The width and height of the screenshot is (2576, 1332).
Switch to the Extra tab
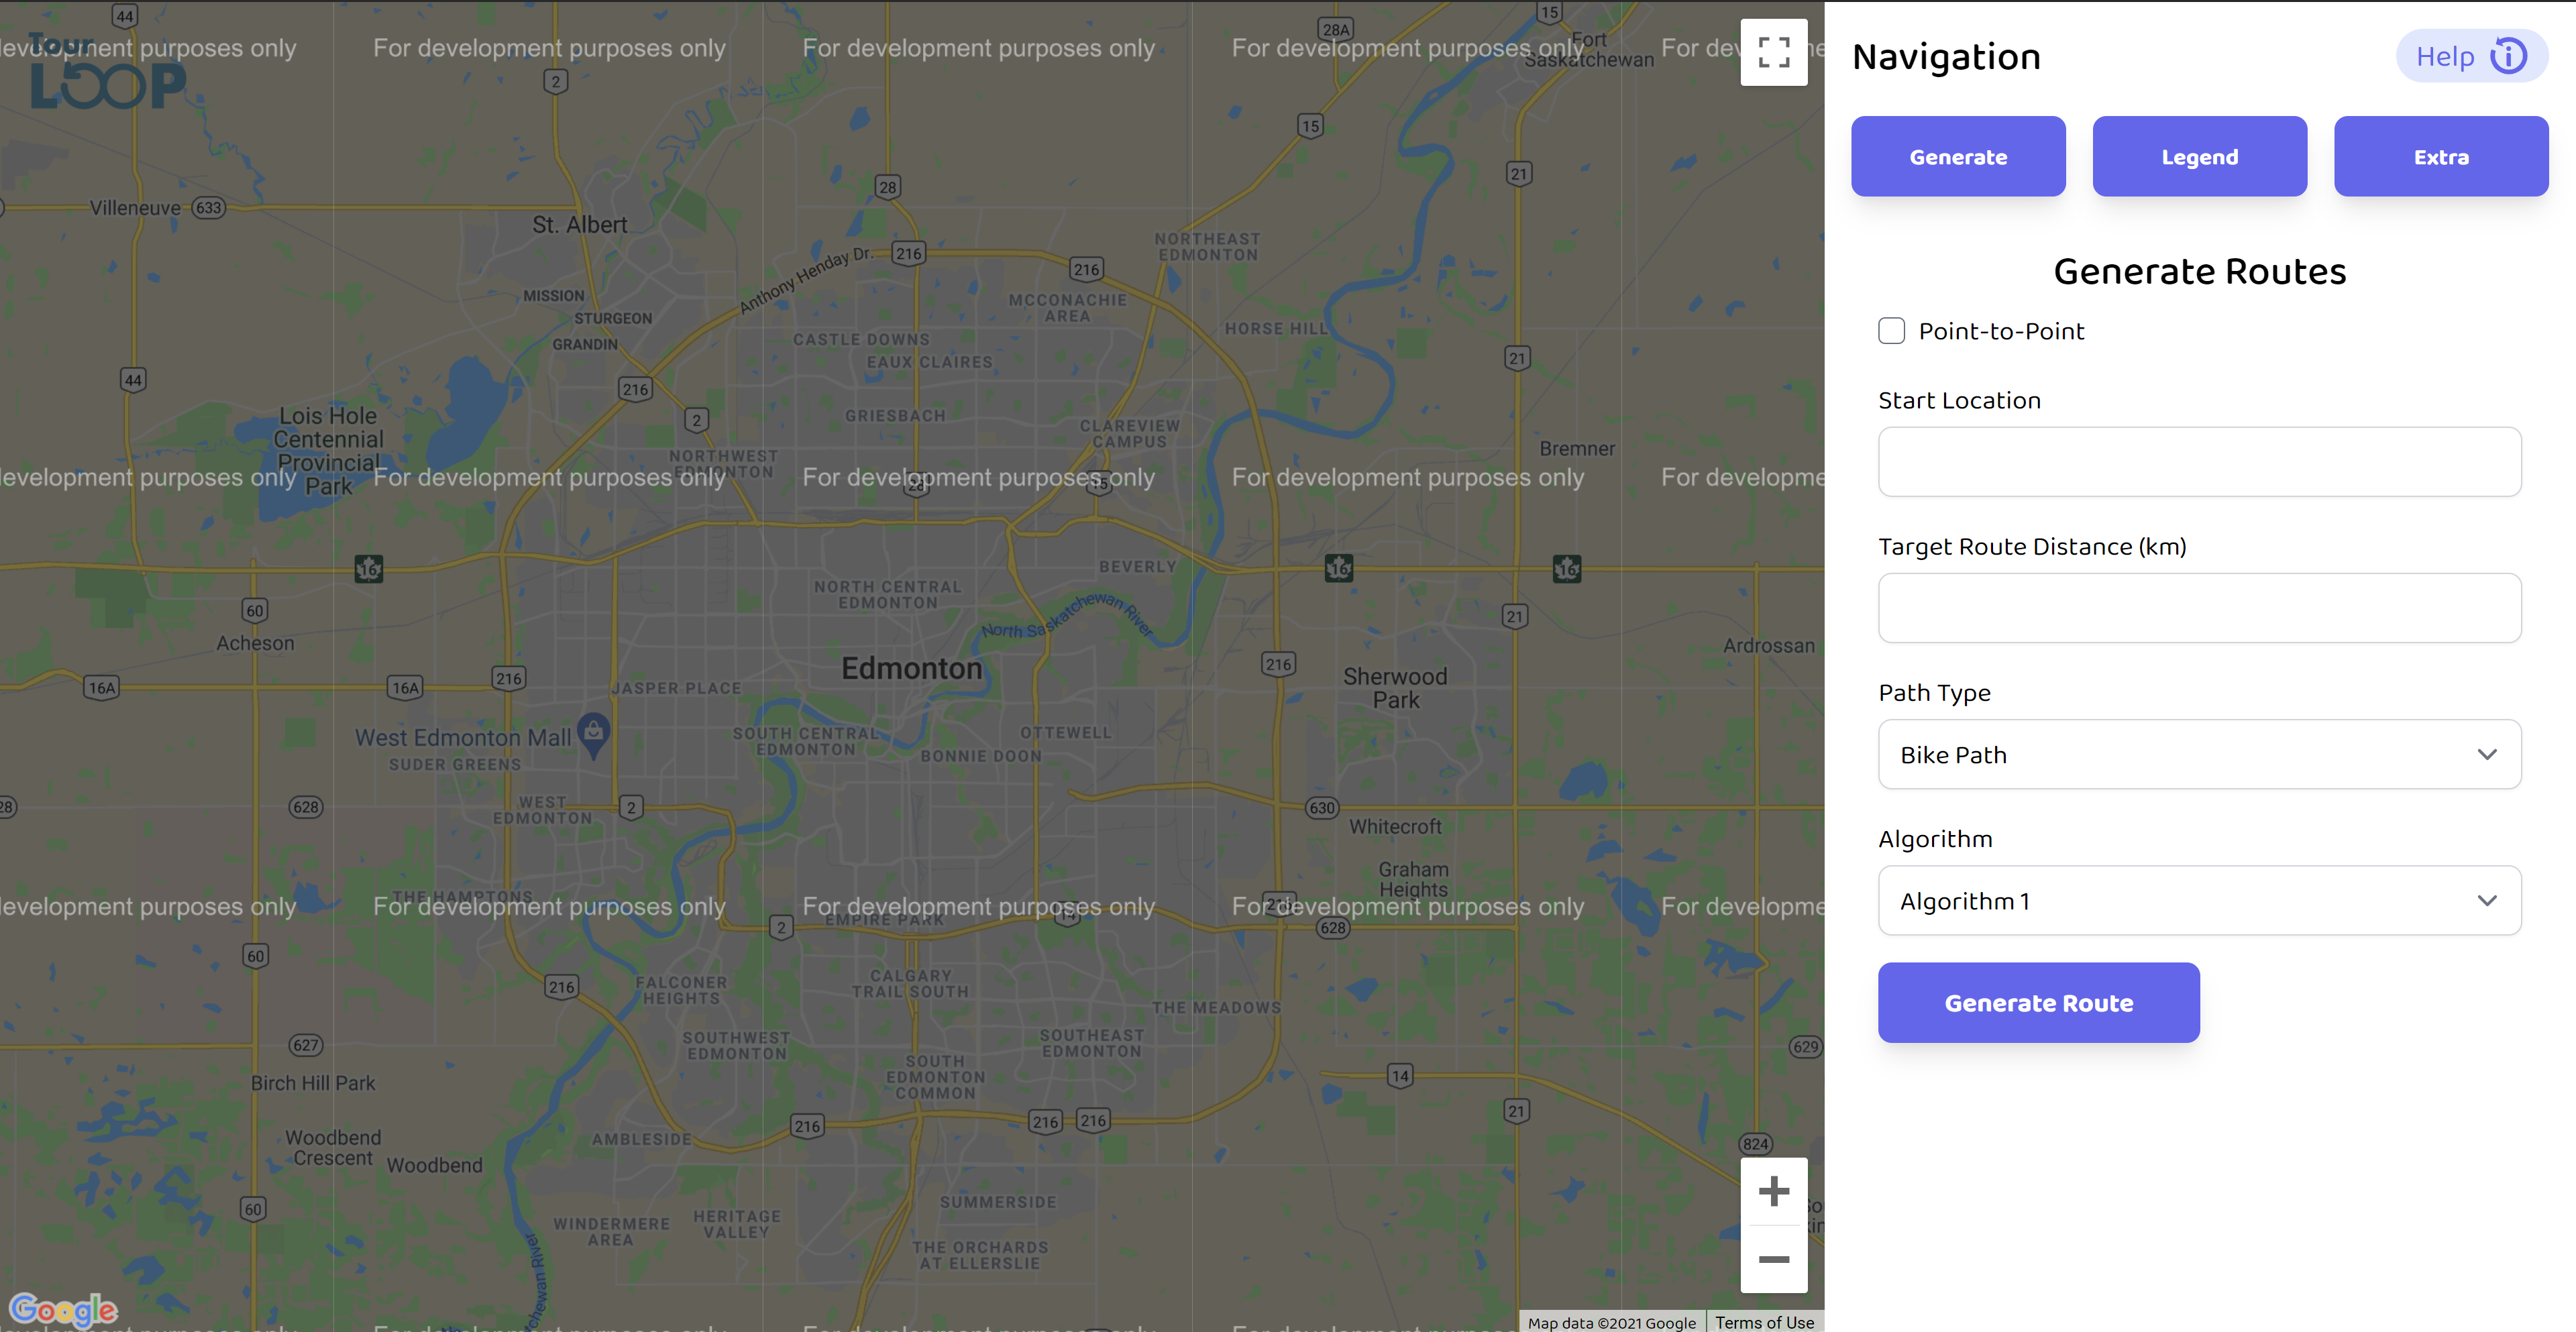click(x=2440, y=156)
